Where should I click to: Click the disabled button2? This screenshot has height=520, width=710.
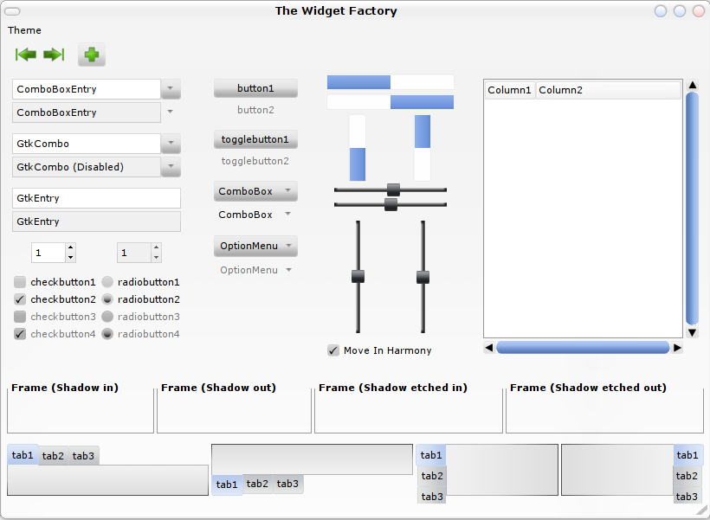(x=255, y=110)
